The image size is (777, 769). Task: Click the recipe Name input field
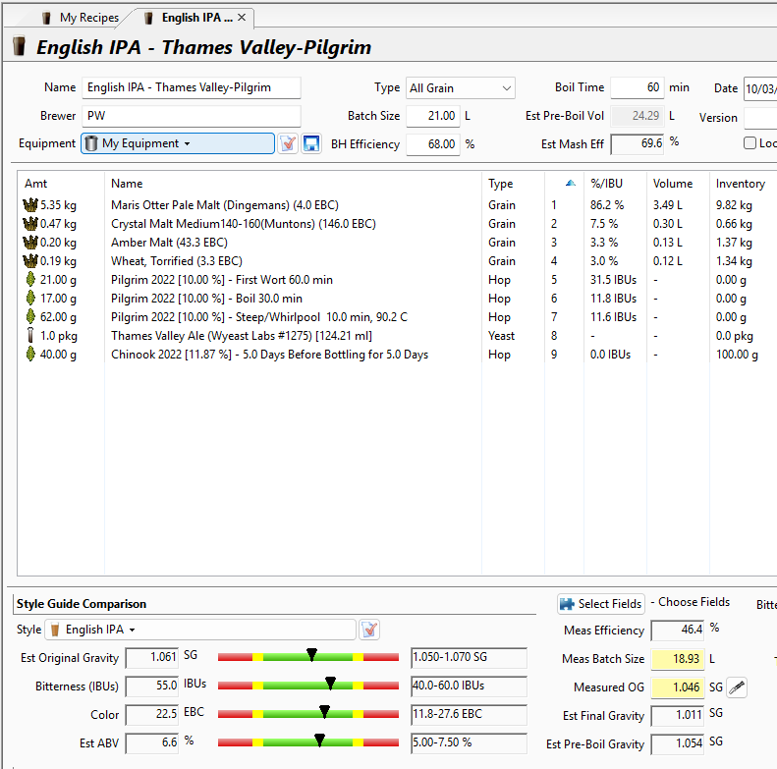[192, 87]
